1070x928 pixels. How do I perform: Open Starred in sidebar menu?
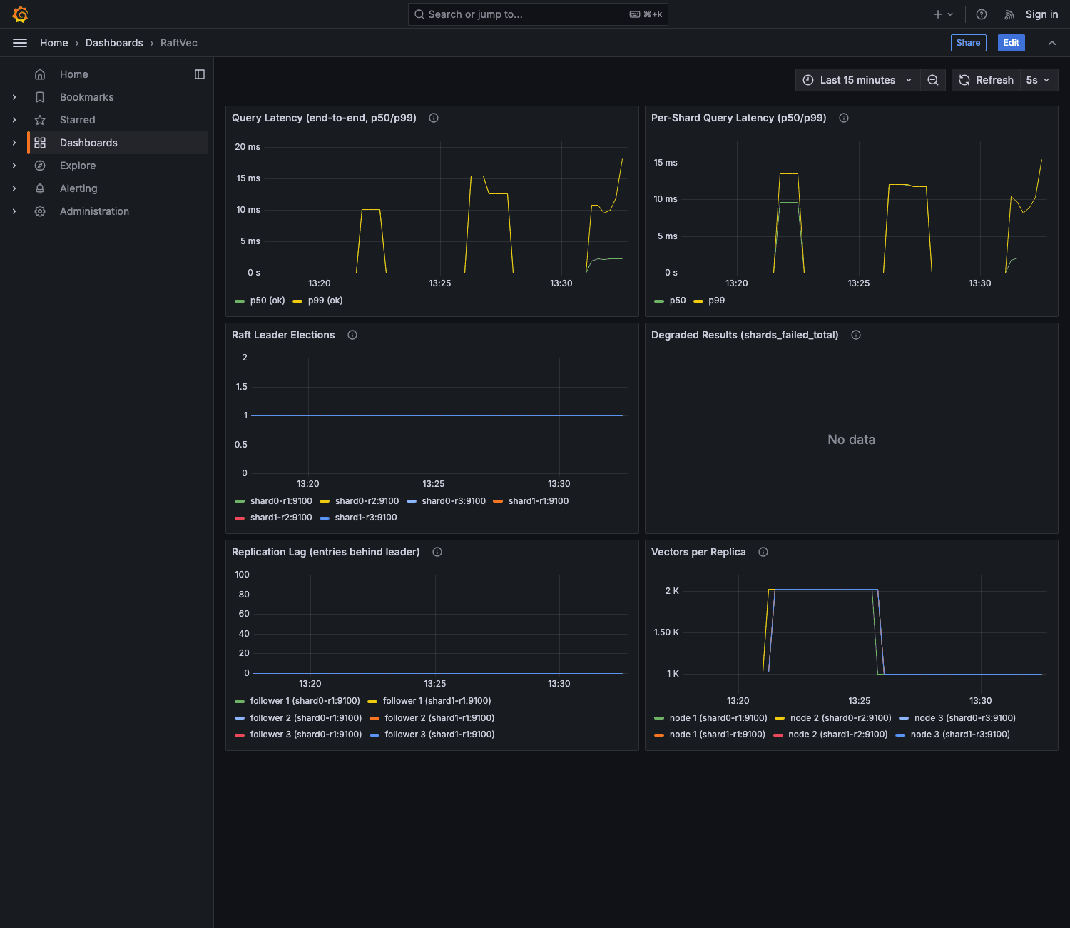[x=78, y=120]
